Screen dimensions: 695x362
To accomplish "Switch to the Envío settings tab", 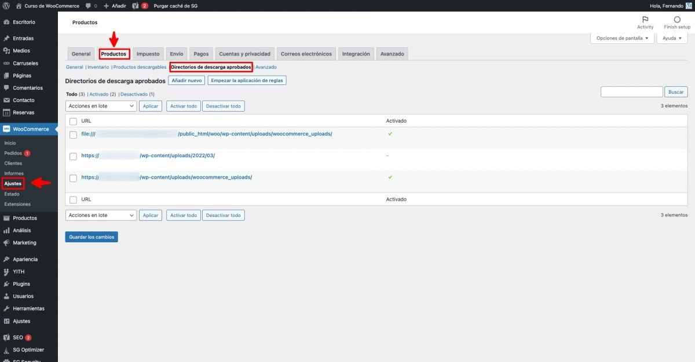I will [x=177, y=54].
